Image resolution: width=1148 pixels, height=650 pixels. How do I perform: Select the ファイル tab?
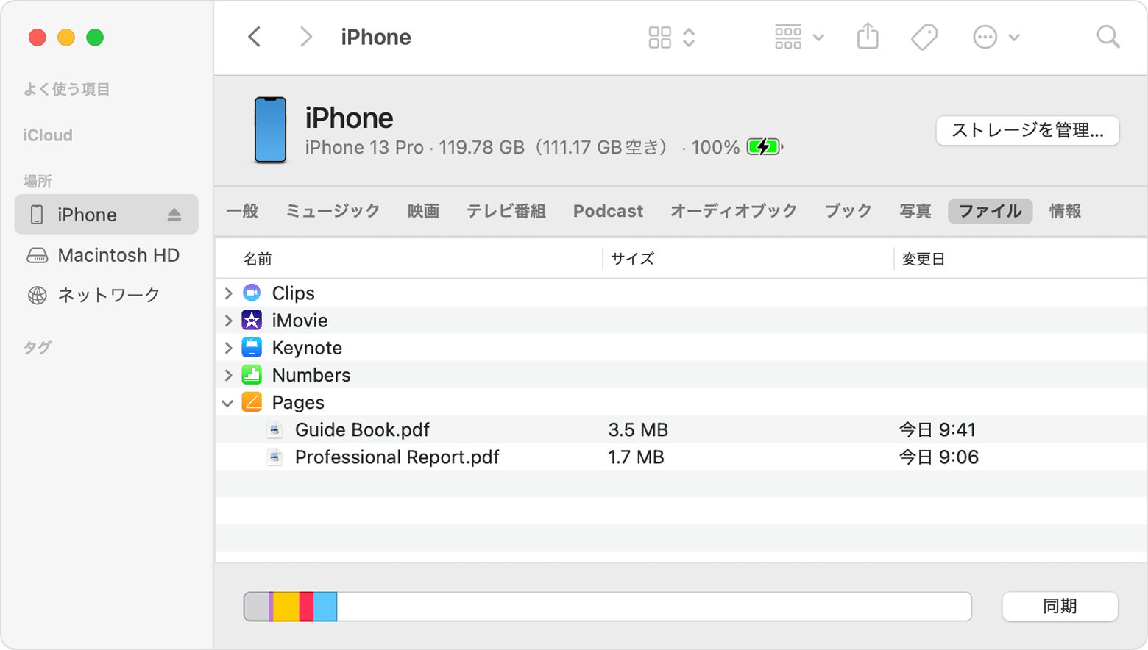pyautogui.click(x=990, y=212)
